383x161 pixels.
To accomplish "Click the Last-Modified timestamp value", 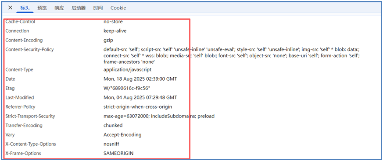I will click(140, 97).
